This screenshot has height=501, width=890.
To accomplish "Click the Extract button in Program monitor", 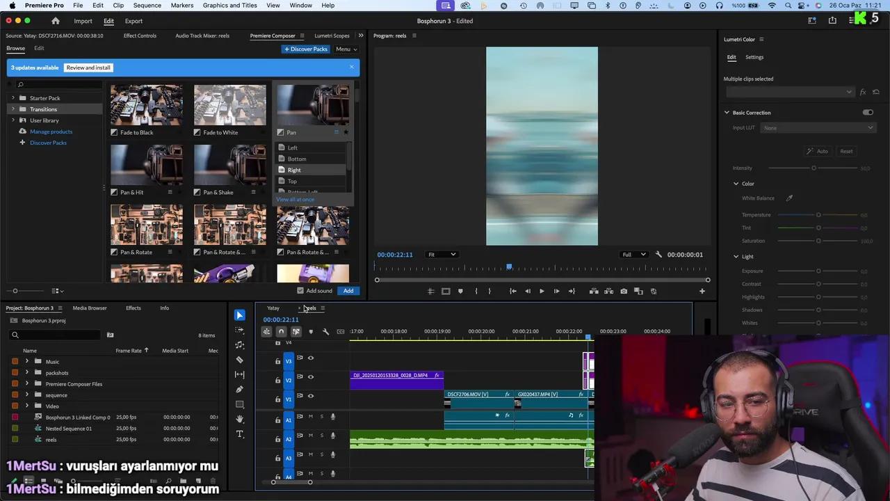I will pos(608,292).
